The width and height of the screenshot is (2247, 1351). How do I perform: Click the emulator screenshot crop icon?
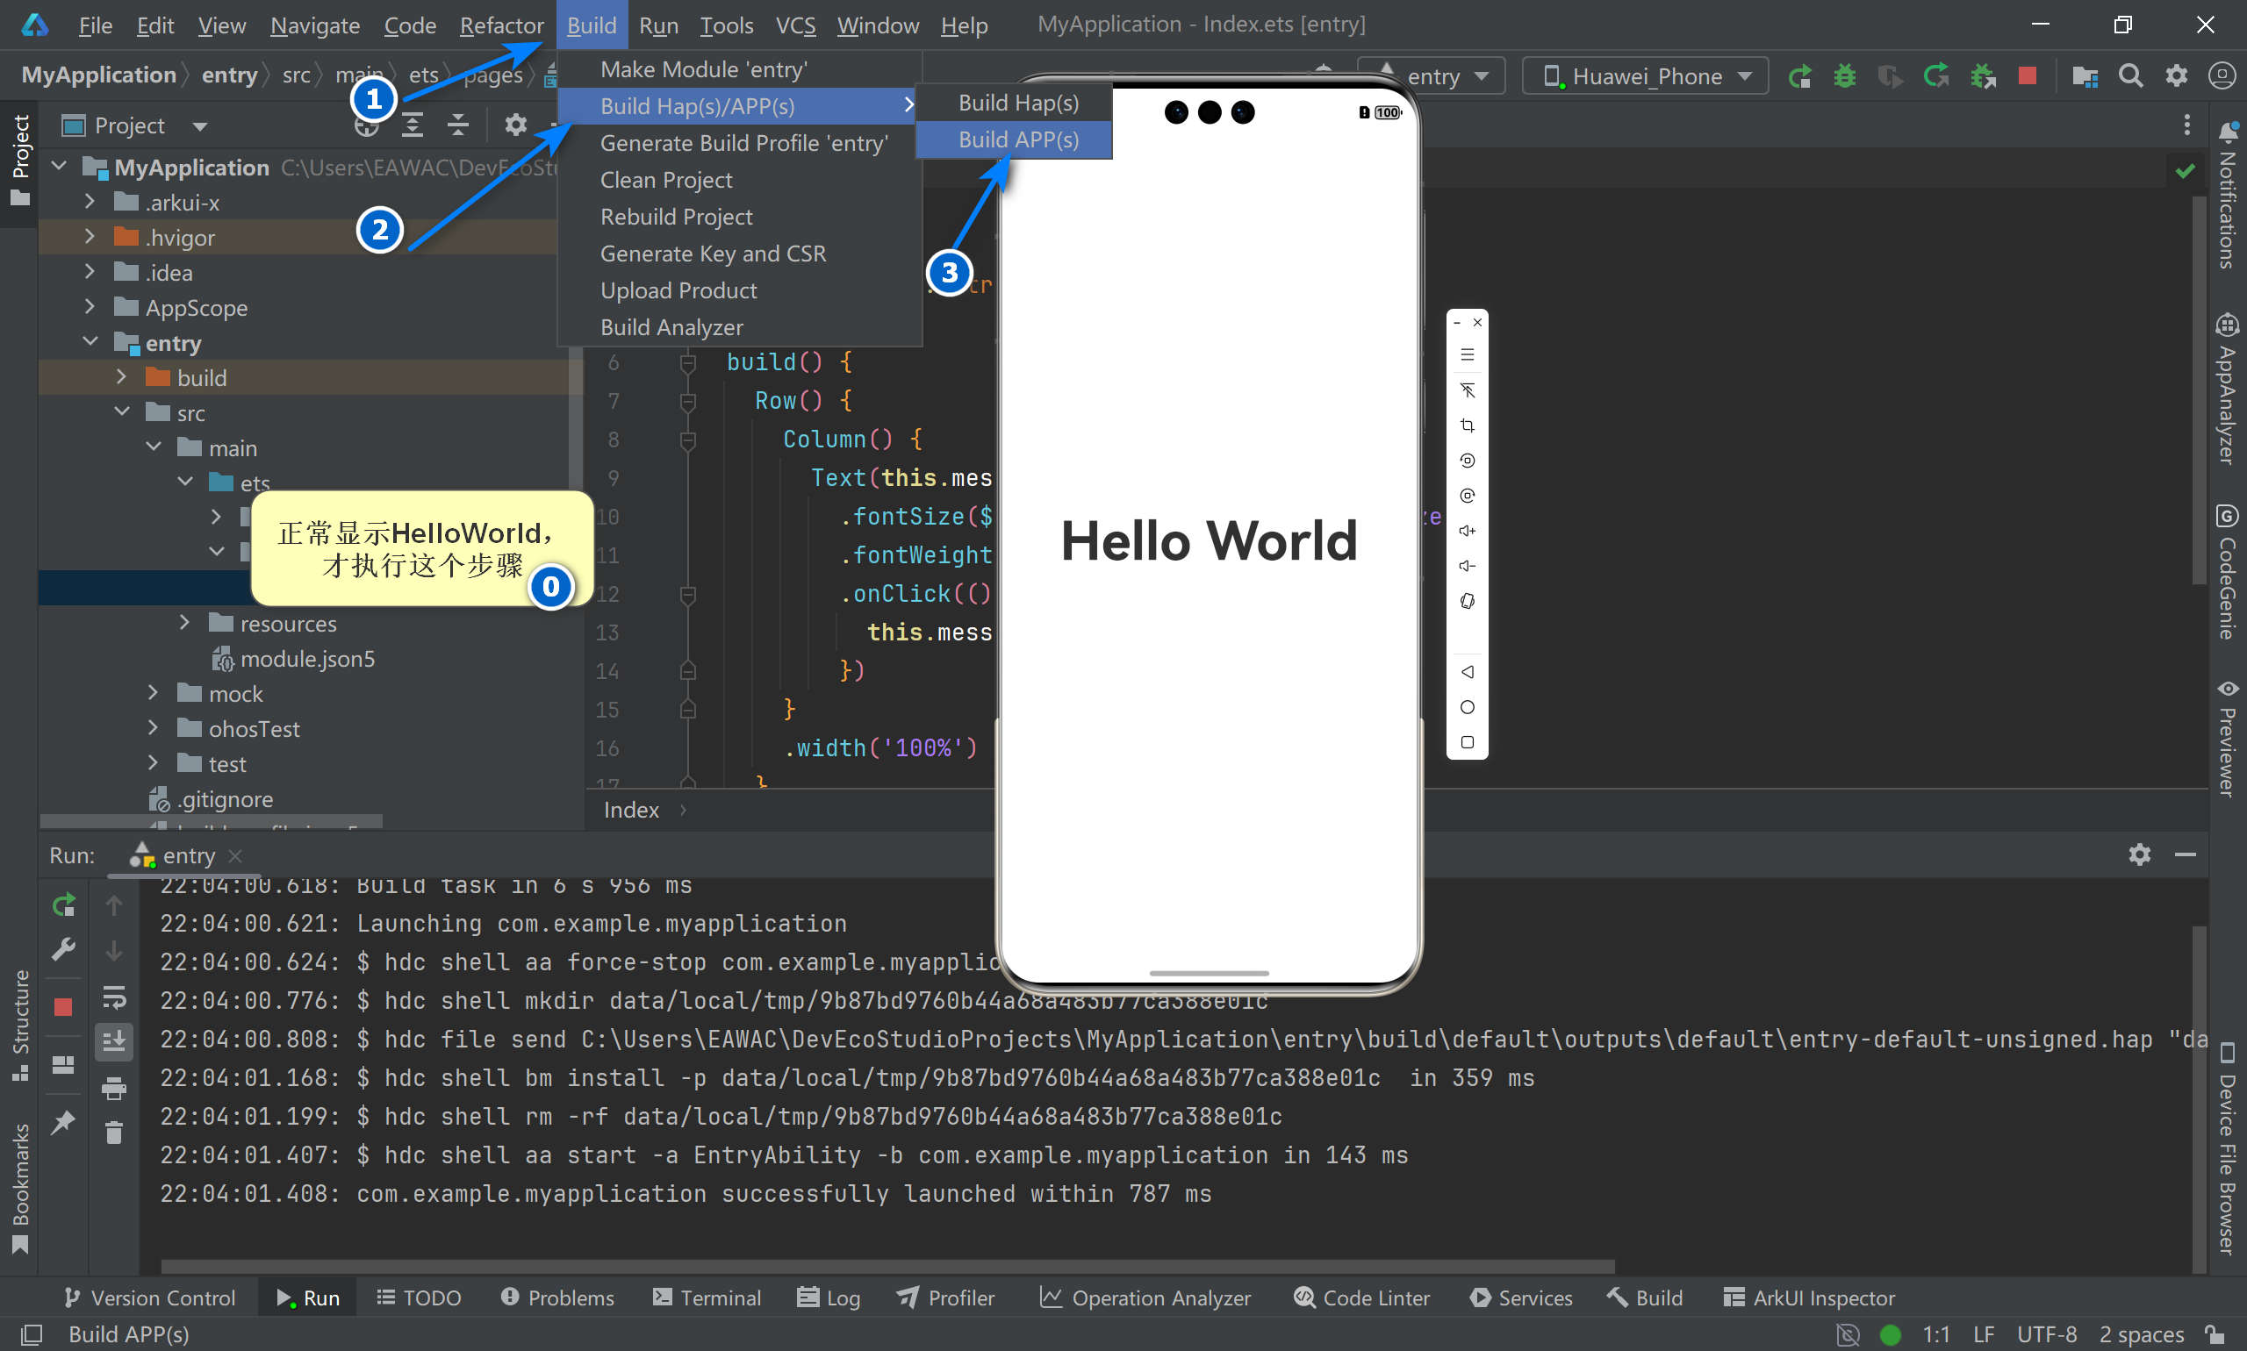pyautogui.click(x=1467, y=425)
